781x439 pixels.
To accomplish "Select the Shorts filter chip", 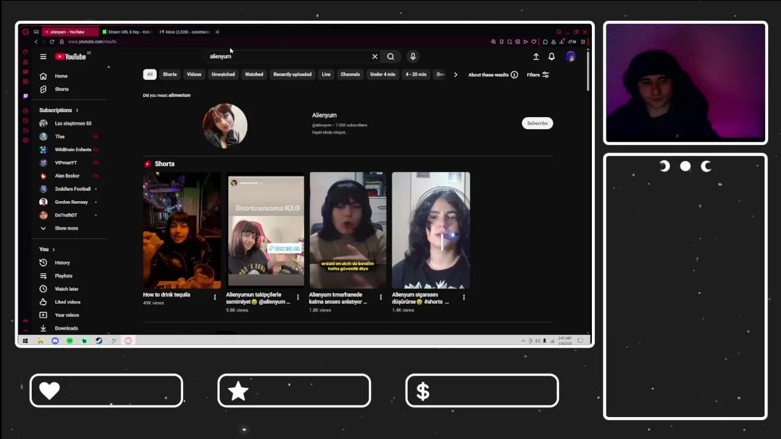I will click(x=170, y=74).
